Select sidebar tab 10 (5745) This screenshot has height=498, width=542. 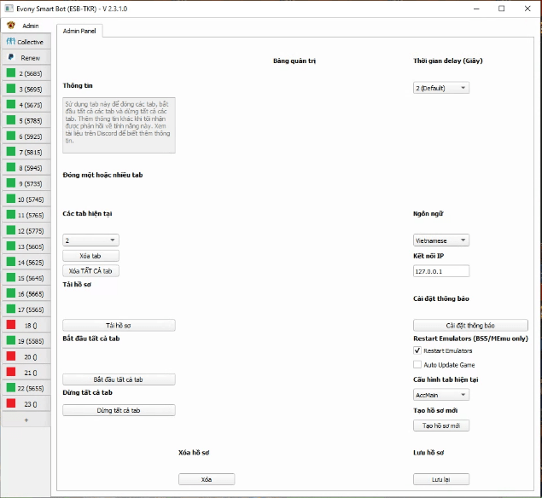tap(26, 199)
